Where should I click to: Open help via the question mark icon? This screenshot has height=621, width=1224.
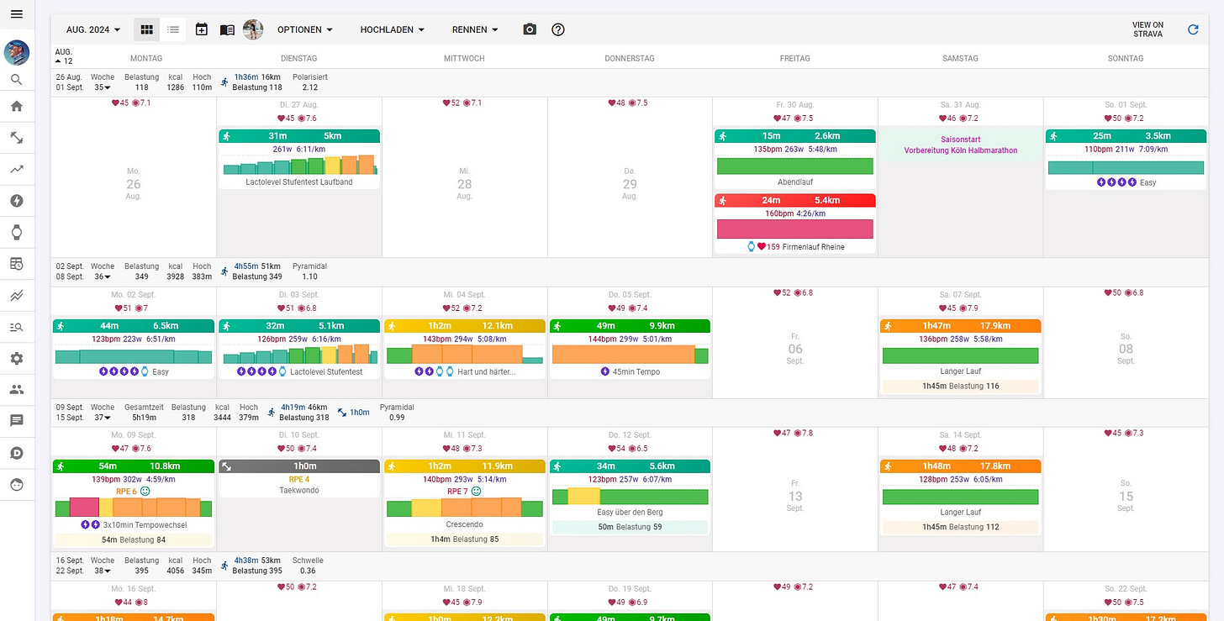[557, 29]
